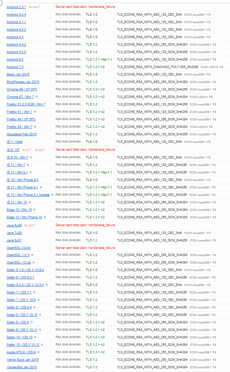Open the Android 2.3.7 client link
This screenshot has height=372, width=230.
pyautogui.click(x=16, y=7)
